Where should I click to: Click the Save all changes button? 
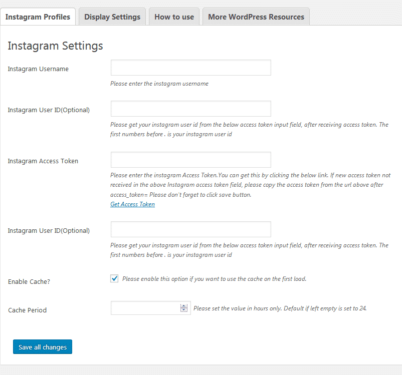43,347
